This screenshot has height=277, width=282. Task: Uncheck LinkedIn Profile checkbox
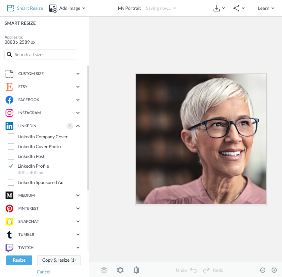point(11,166)
